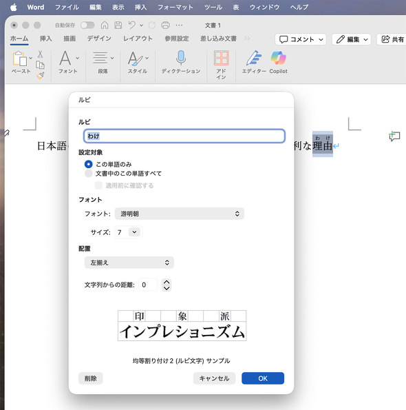Open the Tools (ツール) menu
Viewport: 406px width, 410px height.
[213, 8]
